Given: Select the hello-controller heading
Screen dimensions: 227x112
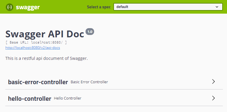Looking at the screenshot, I should point(30,99).
